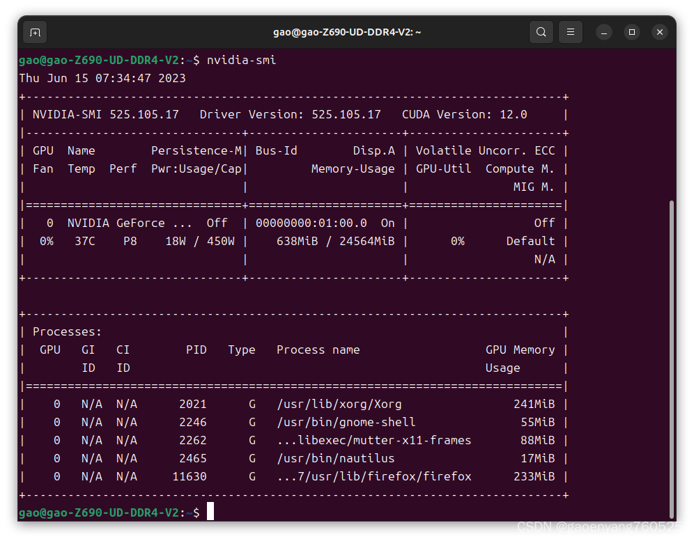Click process ...libexec/mutter-x11-frames
This screenshot has height=541, width=694.
374,441
